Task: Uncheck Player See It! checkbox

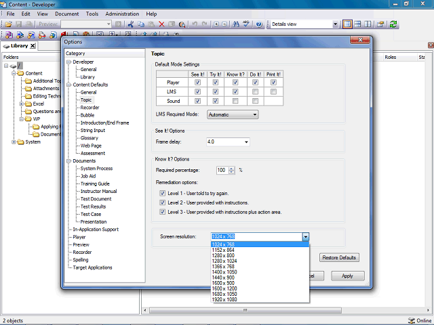Action: point(197,83)
